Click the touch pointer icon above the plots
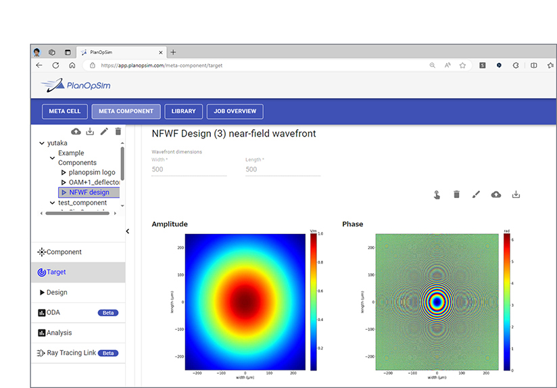This screenshot has height=388, width=557. click(x=437, y=195)
